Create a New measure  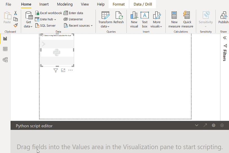pyautogui.click(x=174, y=20)
